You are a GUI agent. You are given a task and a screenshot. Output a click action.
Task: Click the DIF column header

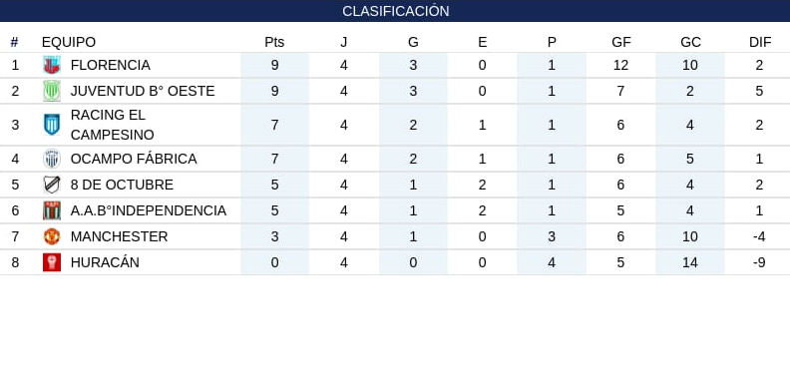760,42
